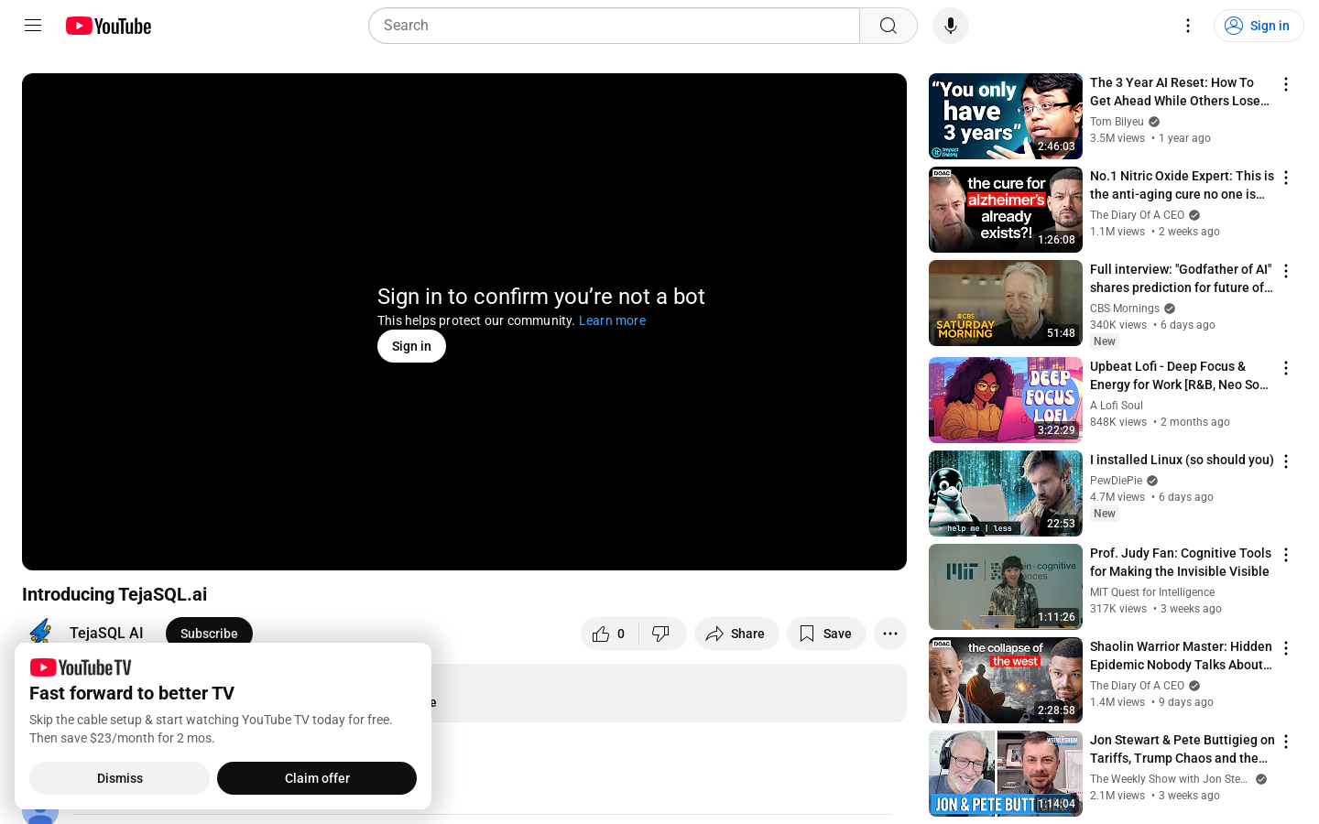Like the video with the thumbs-up

point(610,634)
